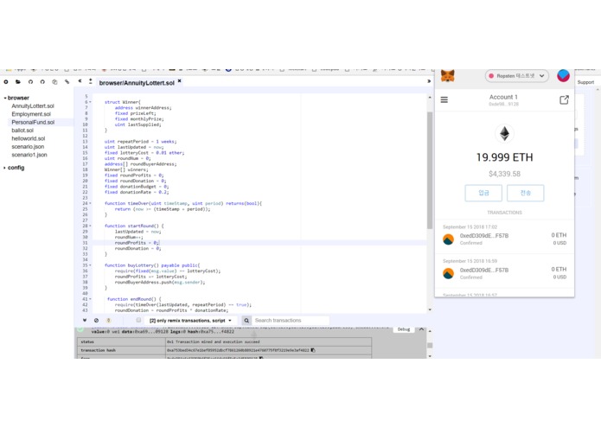Fold the buyLottery function at line 35

[x=91, y=265]
